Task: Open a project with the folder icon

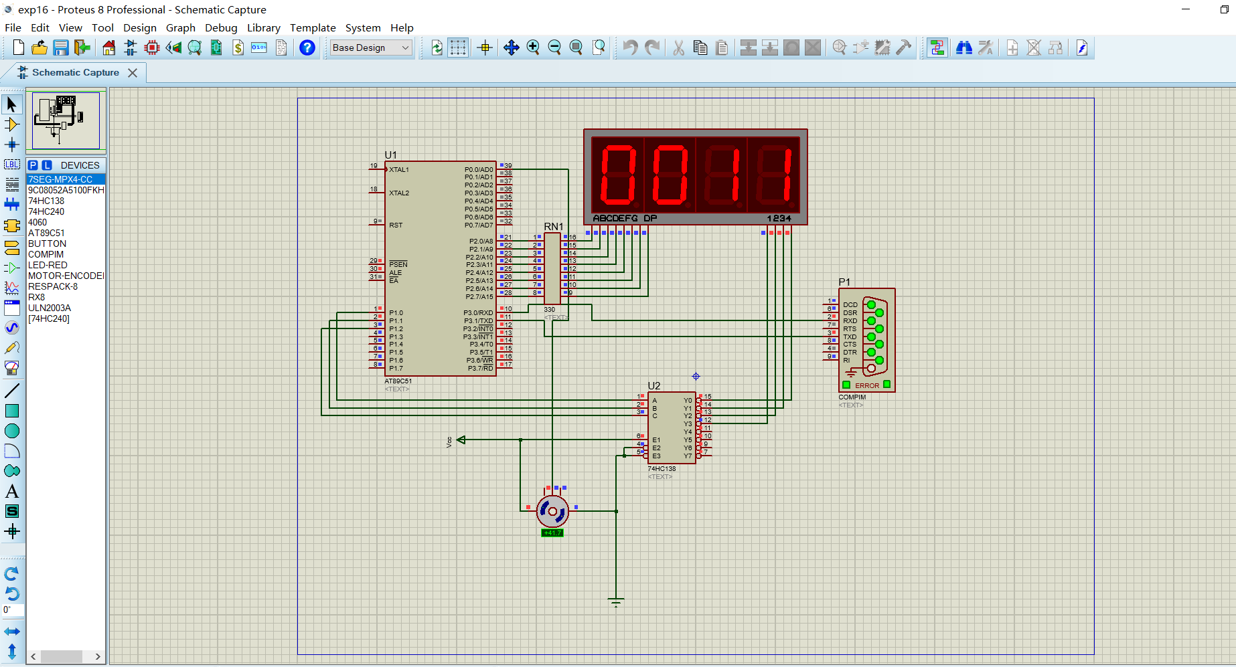Action: [x=40, y=47]
